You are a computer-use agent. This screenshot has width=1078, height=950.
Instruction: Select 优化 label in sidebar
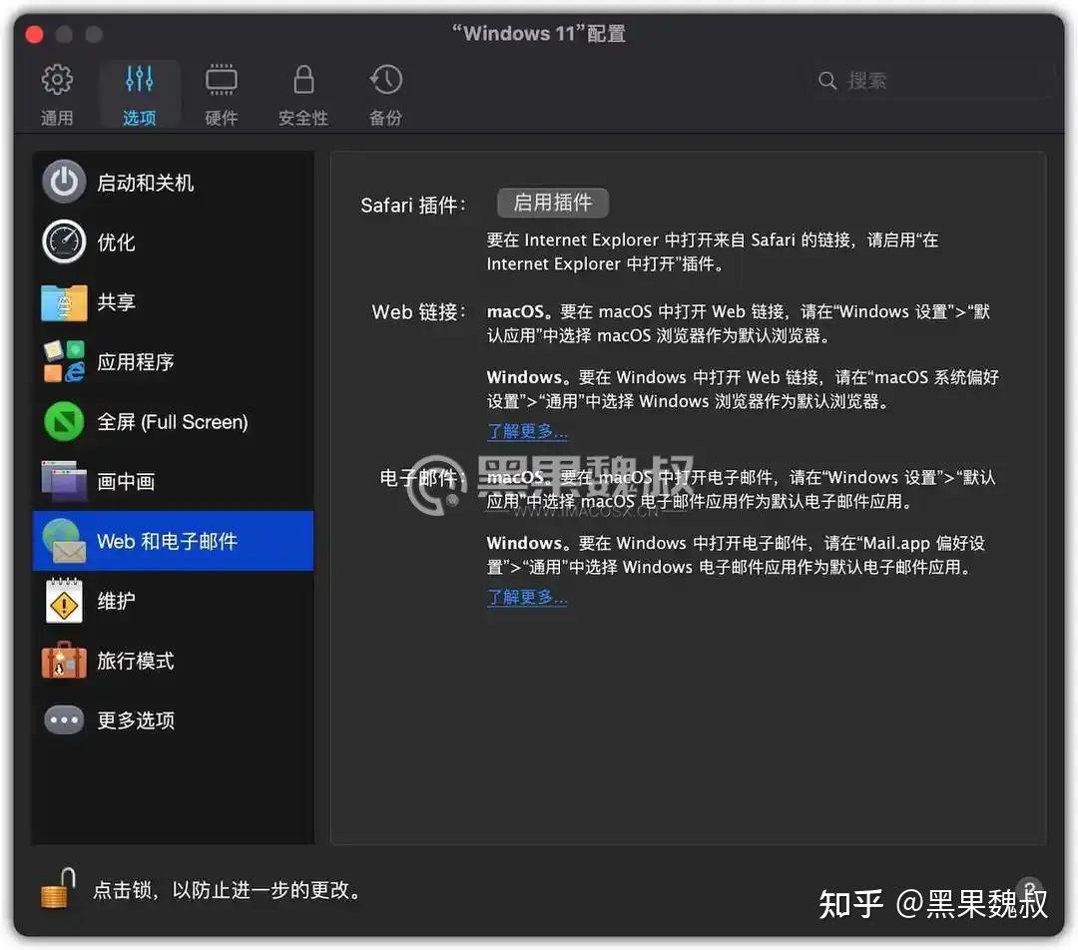click(116, 242)
